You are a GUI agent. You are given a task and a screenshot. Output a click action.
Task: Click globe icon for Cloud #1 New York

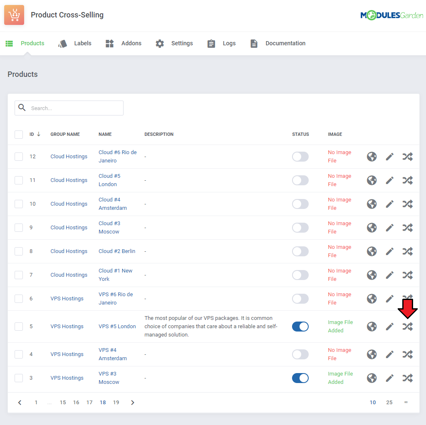[x=372, y=275]
